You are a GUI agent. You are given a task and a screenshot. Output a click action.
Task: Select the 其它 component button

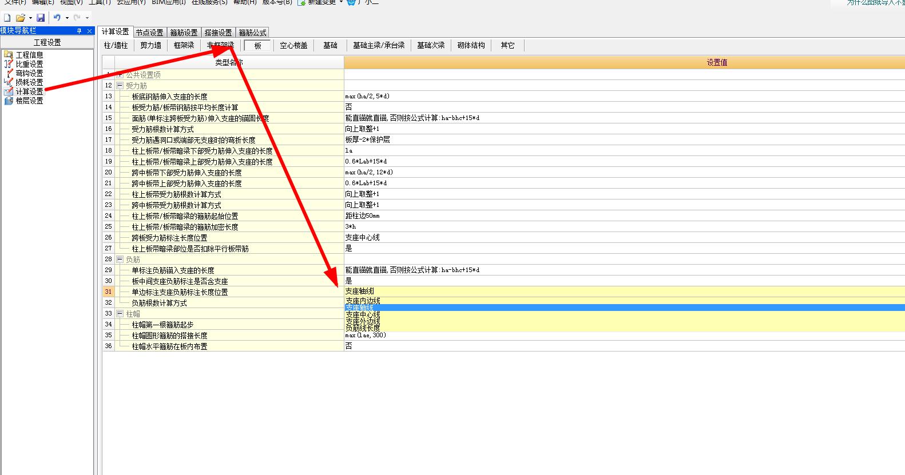tap(508, 45)
